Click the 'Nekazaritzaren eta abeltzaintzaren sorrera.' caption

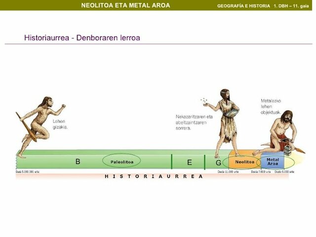pos(194,122)
